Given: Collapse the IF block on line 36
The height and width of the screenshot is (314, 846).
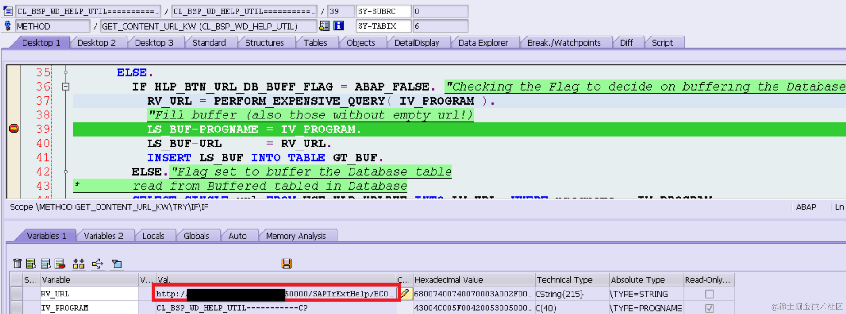Looking at the screenshot, I should 66,86.
